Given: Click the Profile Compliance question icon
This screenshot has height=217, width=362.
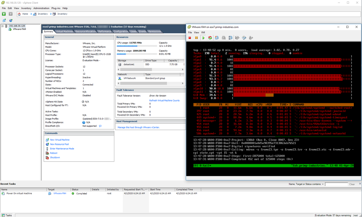Looking at the screenshot, I should pos(84,122).
